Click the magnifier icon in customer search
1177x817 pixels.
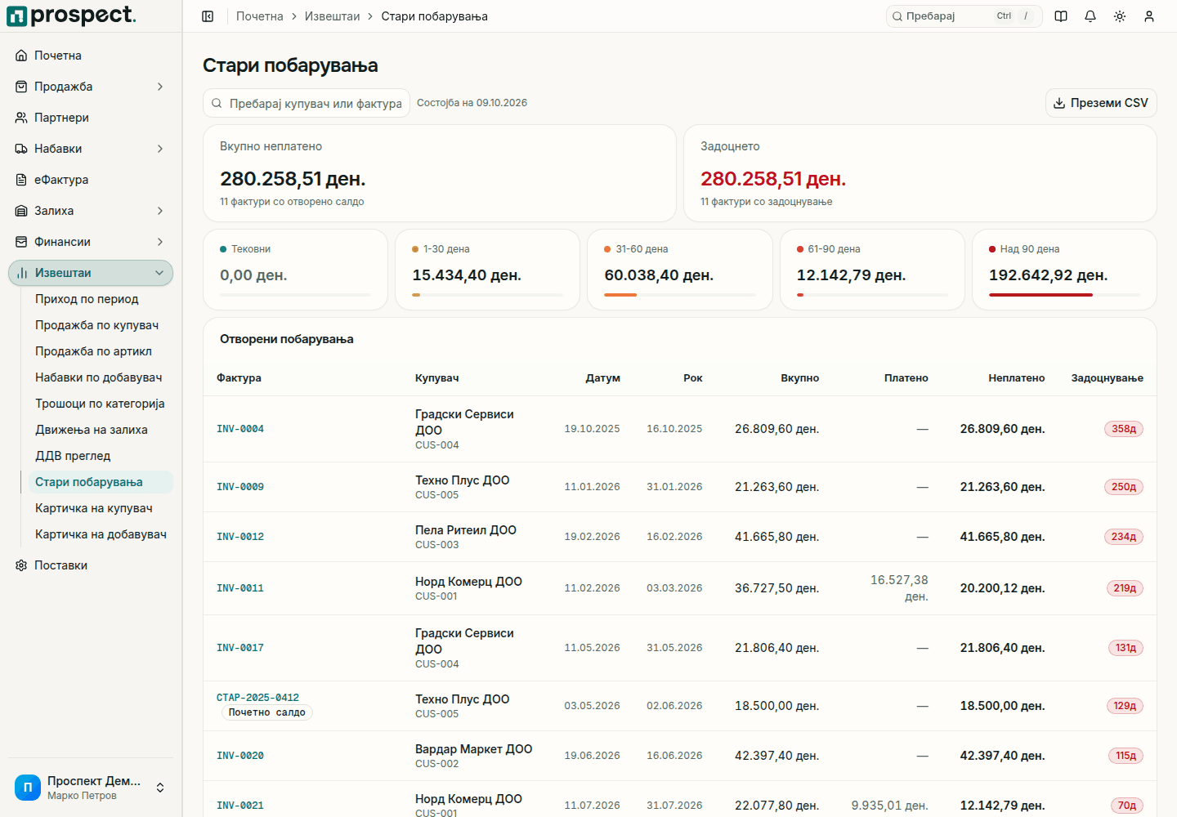217,104
